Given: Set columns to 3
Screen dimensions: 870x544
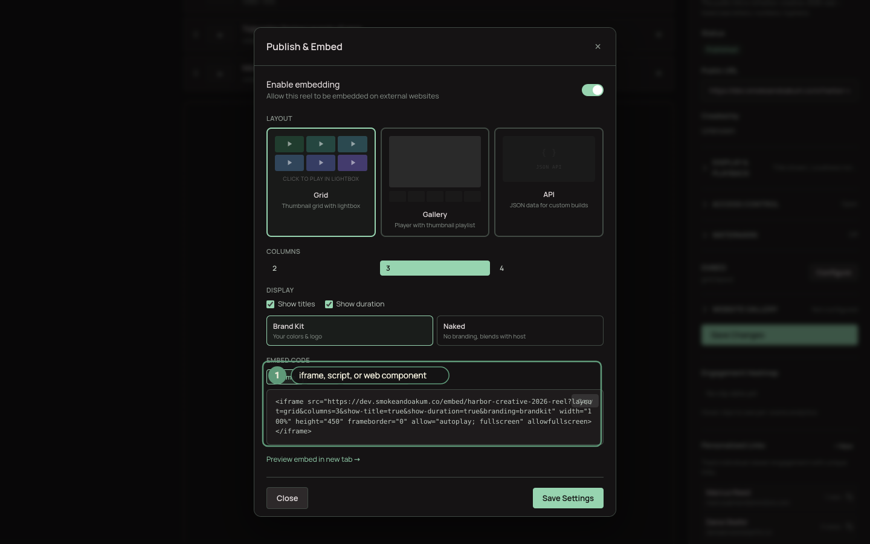Looking at the screenshot, I should click(x=435, y=268).
